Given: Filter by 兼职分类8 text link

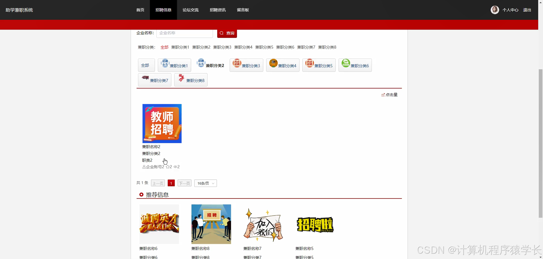Looking at the screenshot, I should pos(327,47).
